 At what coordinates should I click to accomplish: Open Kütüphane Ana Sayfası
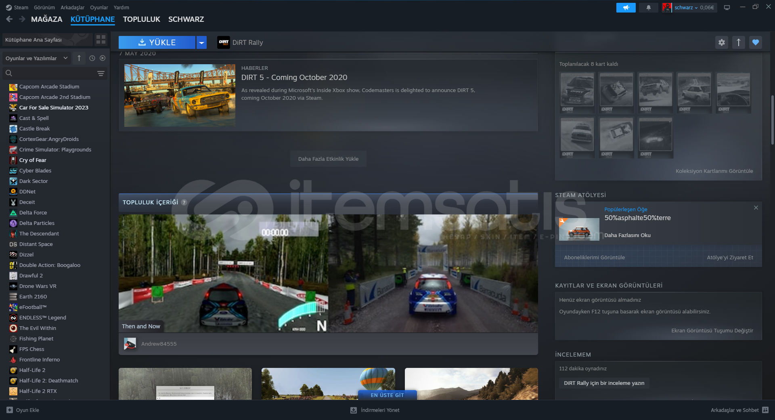coord(47,40)
